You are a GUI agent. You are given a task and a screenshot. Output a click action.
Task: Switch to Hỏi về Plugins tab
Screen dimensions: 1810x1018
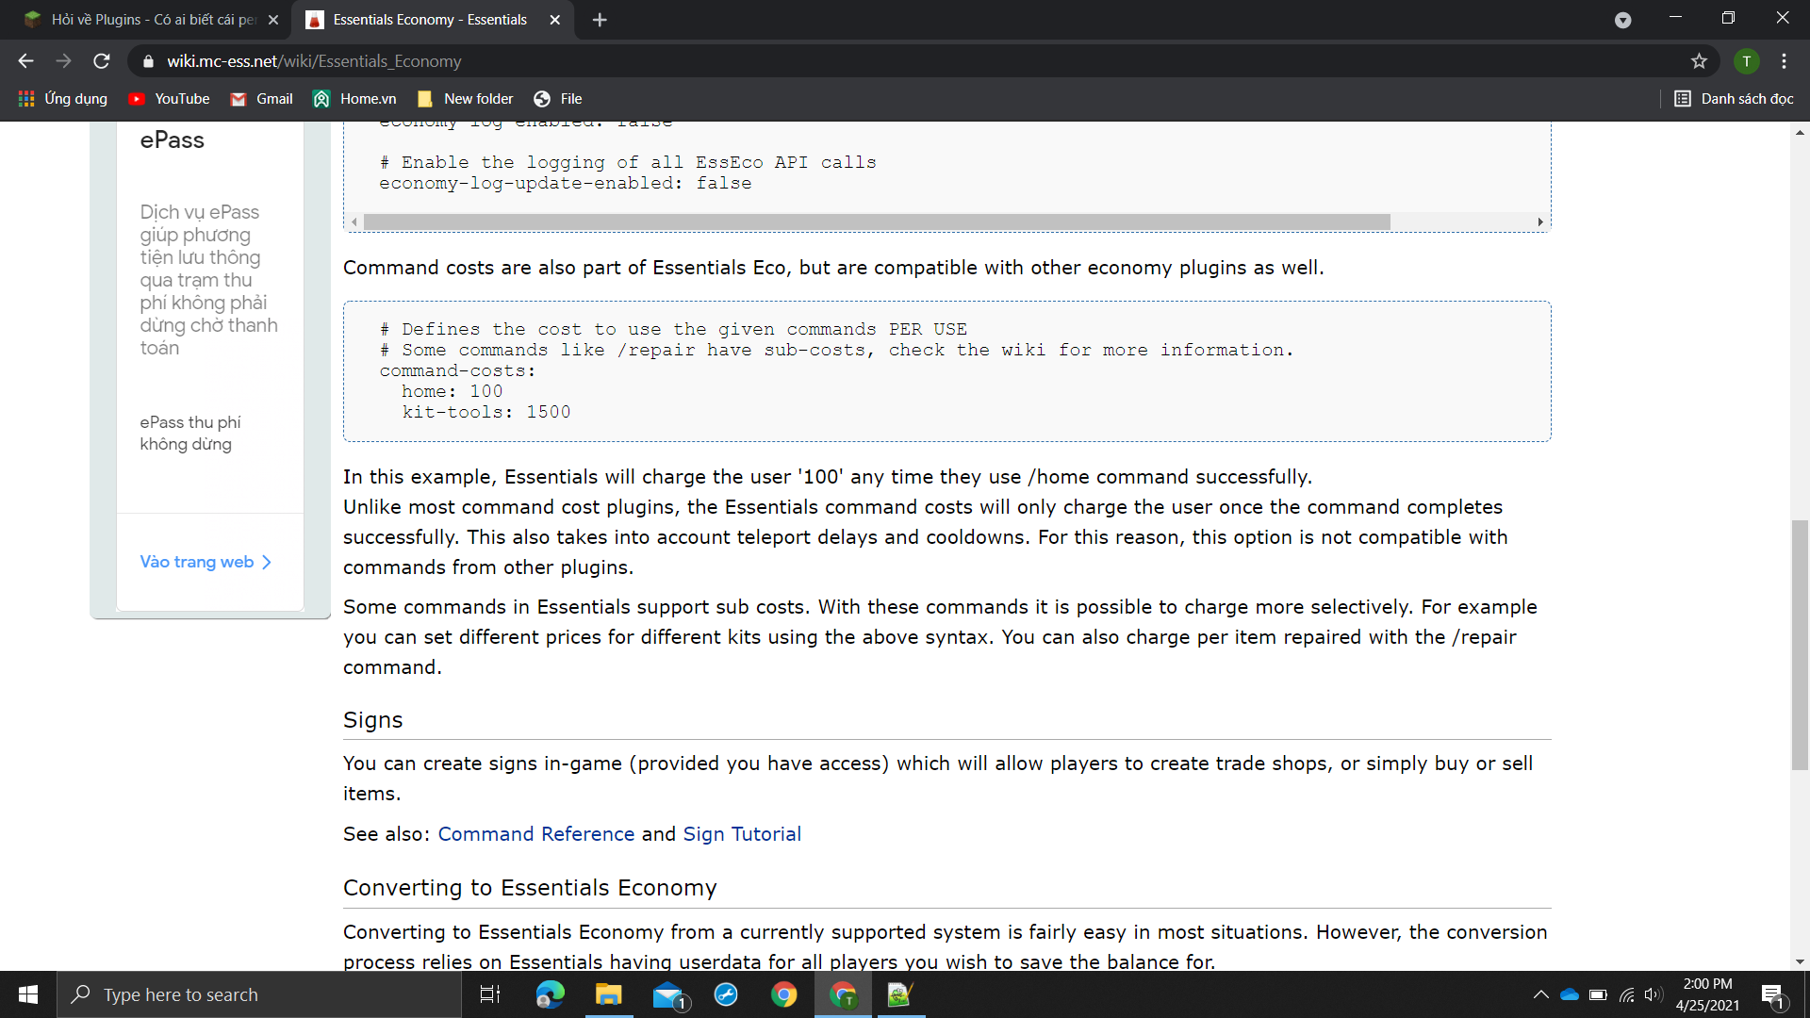click(x=151, y=20)
